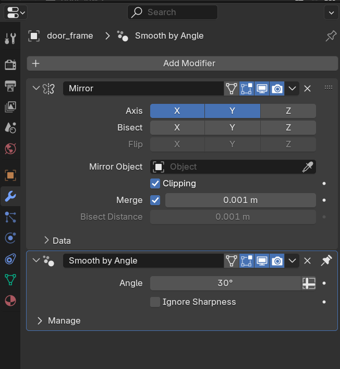Open the Physics properties tab
340x369 pixels.
(x=10, y=238)
